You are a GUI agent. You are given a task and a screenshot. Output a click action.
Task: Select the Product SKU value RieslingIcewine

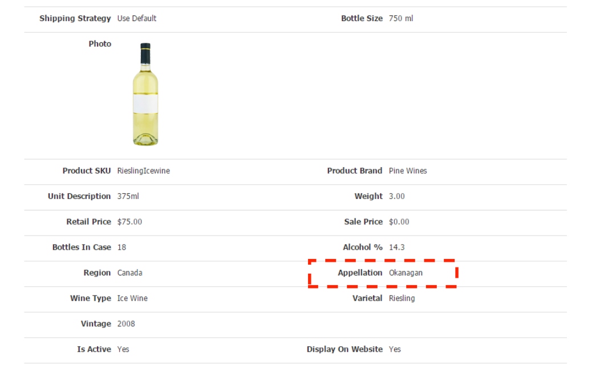coord(143,171)
